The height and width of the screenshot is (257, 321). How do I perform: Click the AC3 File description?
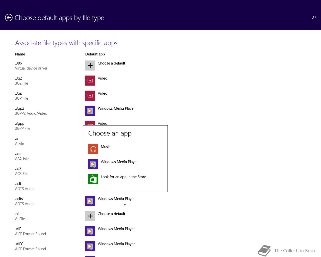22,174
